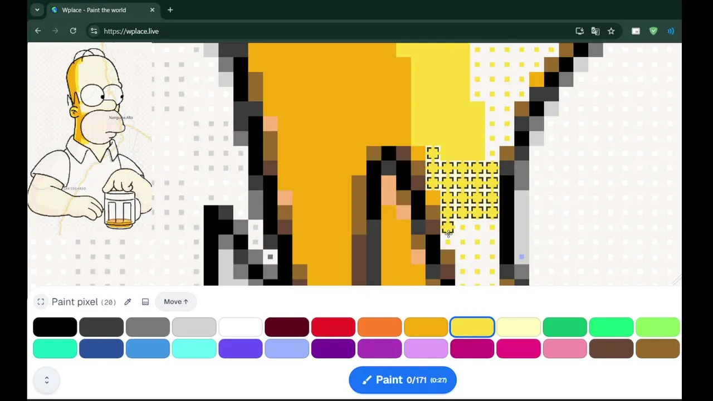This screenshot has height=401, width=713.
Task: Close the Wplace browser tab
Action: [152, 10]
